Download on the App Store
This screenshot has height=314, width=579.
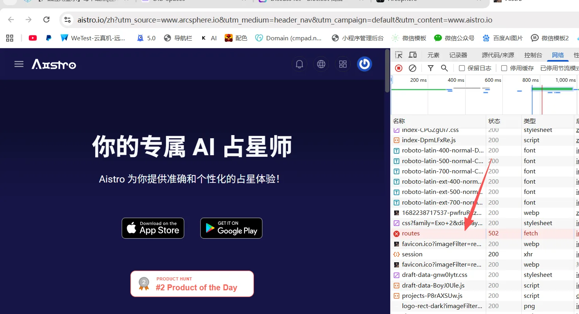153,228
